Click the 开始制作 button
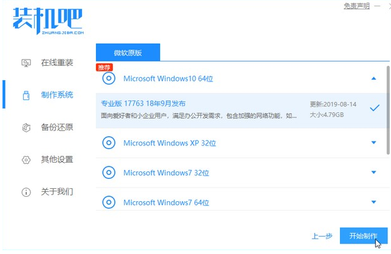This screenshot has height=254, width=391. tap(364, 235)
